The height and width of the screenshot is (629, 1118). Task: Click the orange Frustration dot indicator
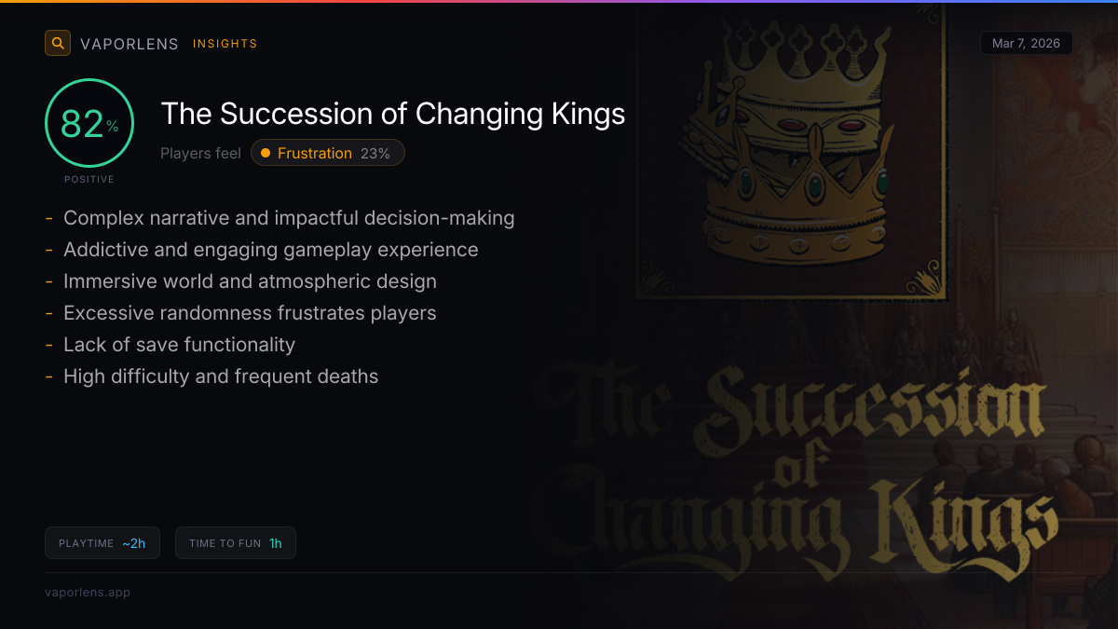point(266,153)
